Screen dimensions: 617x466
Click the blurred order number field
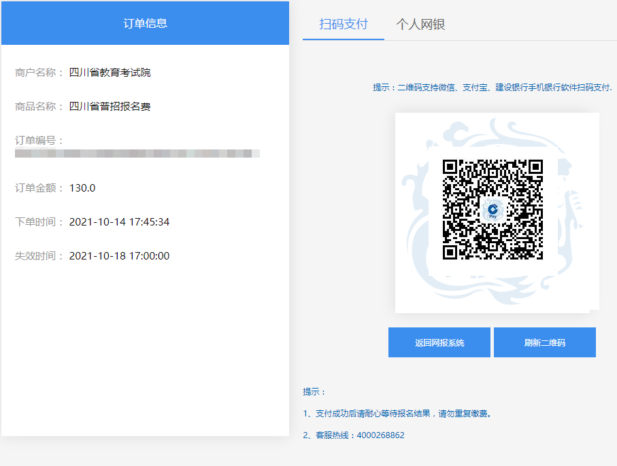pyautogui.click(x=137, y=154)
